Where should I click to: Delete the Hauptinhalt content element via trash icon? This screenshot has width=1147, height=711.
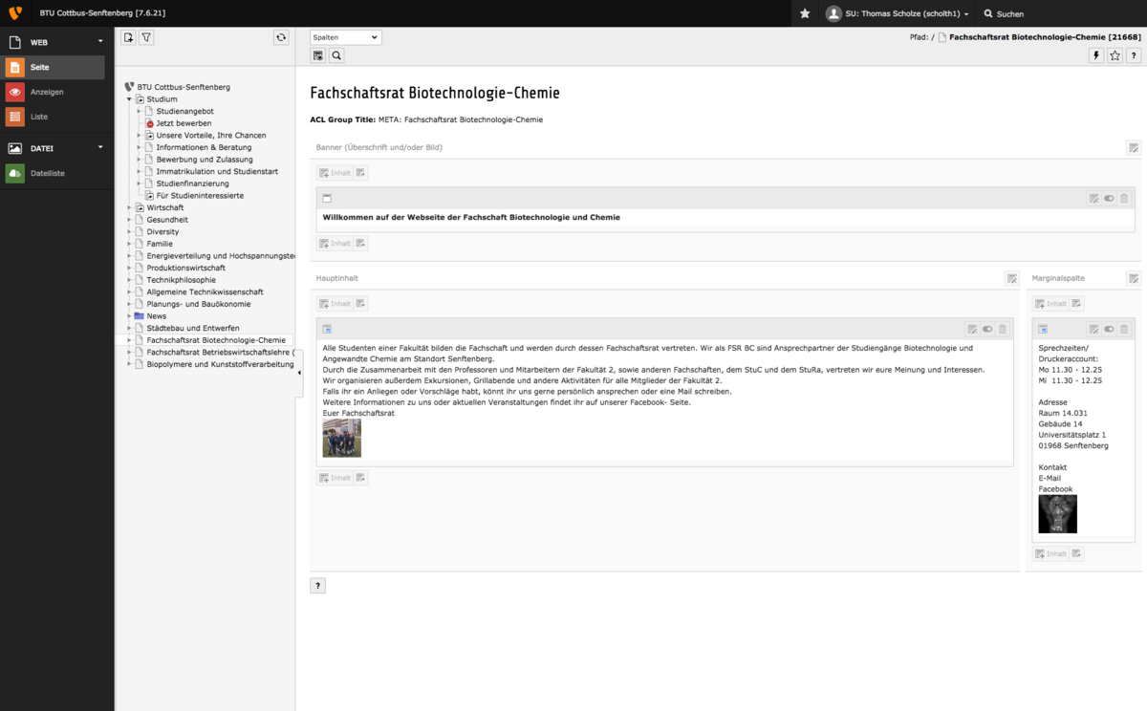point(1002,329)
